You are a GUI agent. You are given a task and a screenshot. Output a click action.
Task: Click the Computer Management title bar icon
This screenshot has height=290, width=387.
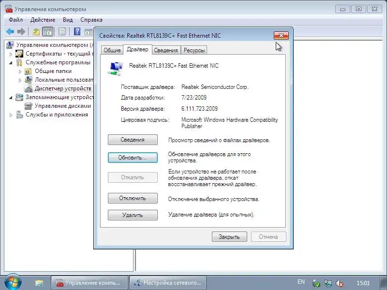coord(9,9)
